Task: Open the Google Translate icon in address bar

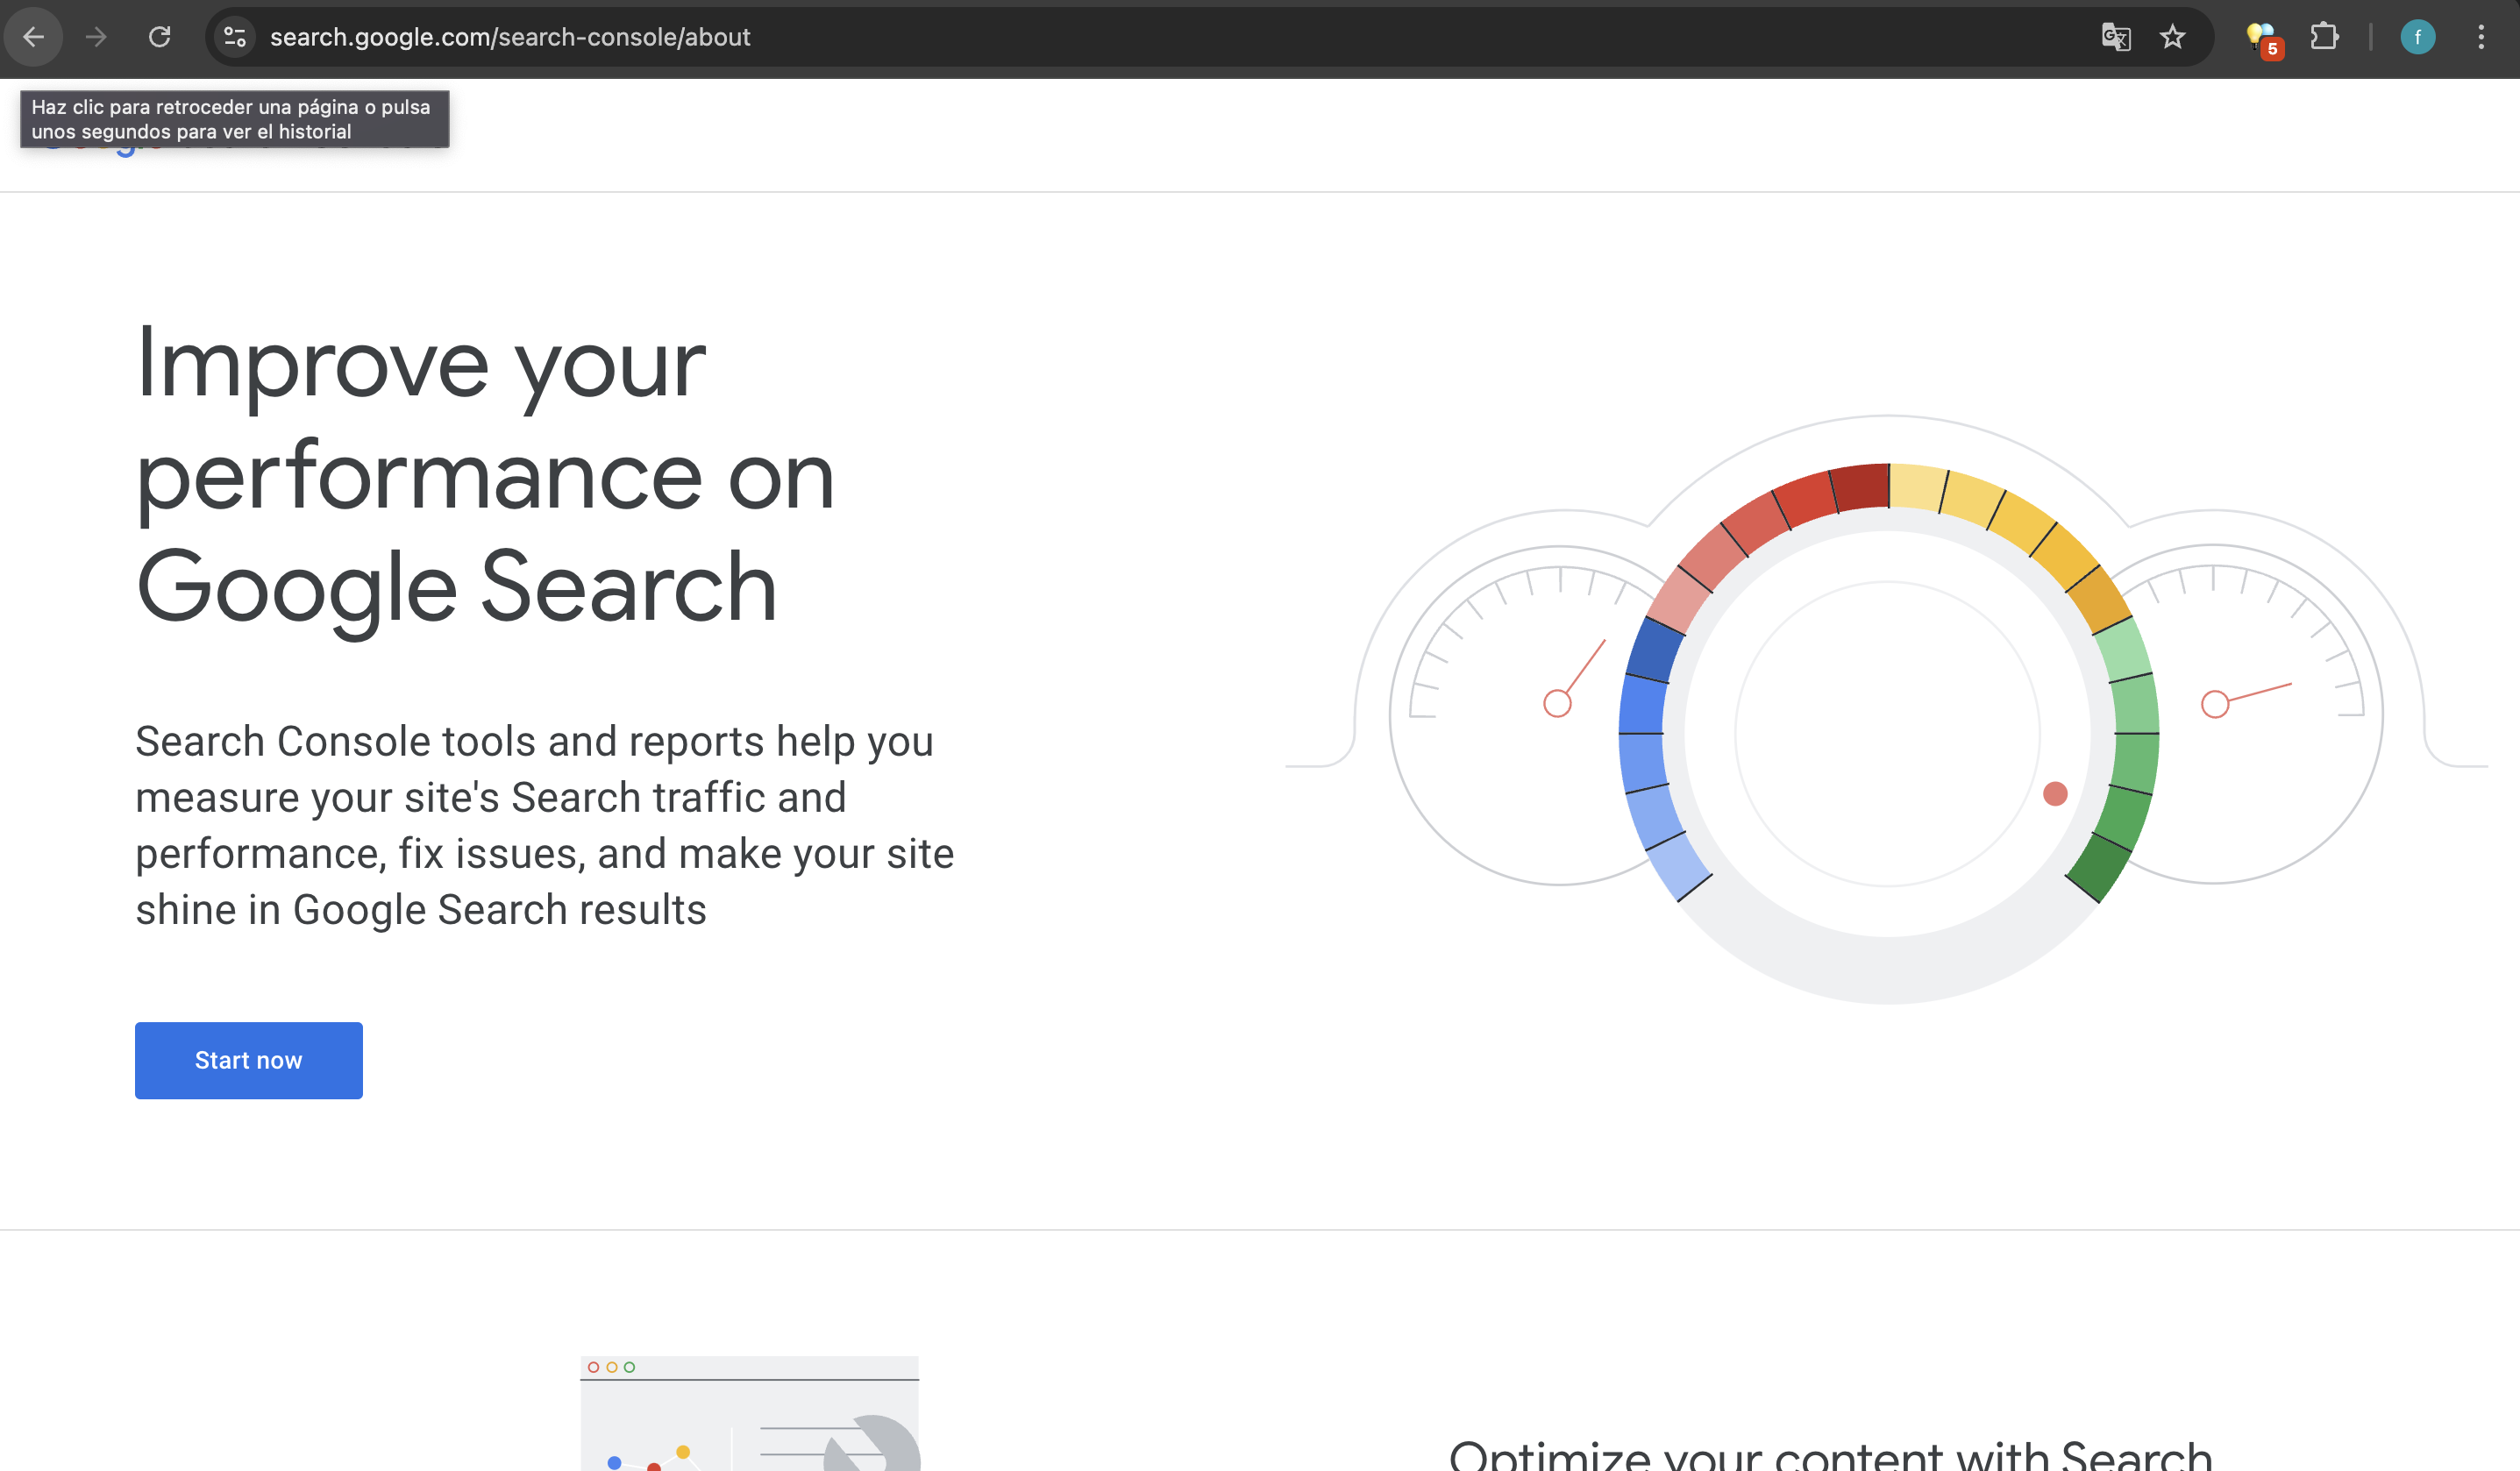Action: click(2116, 37)
